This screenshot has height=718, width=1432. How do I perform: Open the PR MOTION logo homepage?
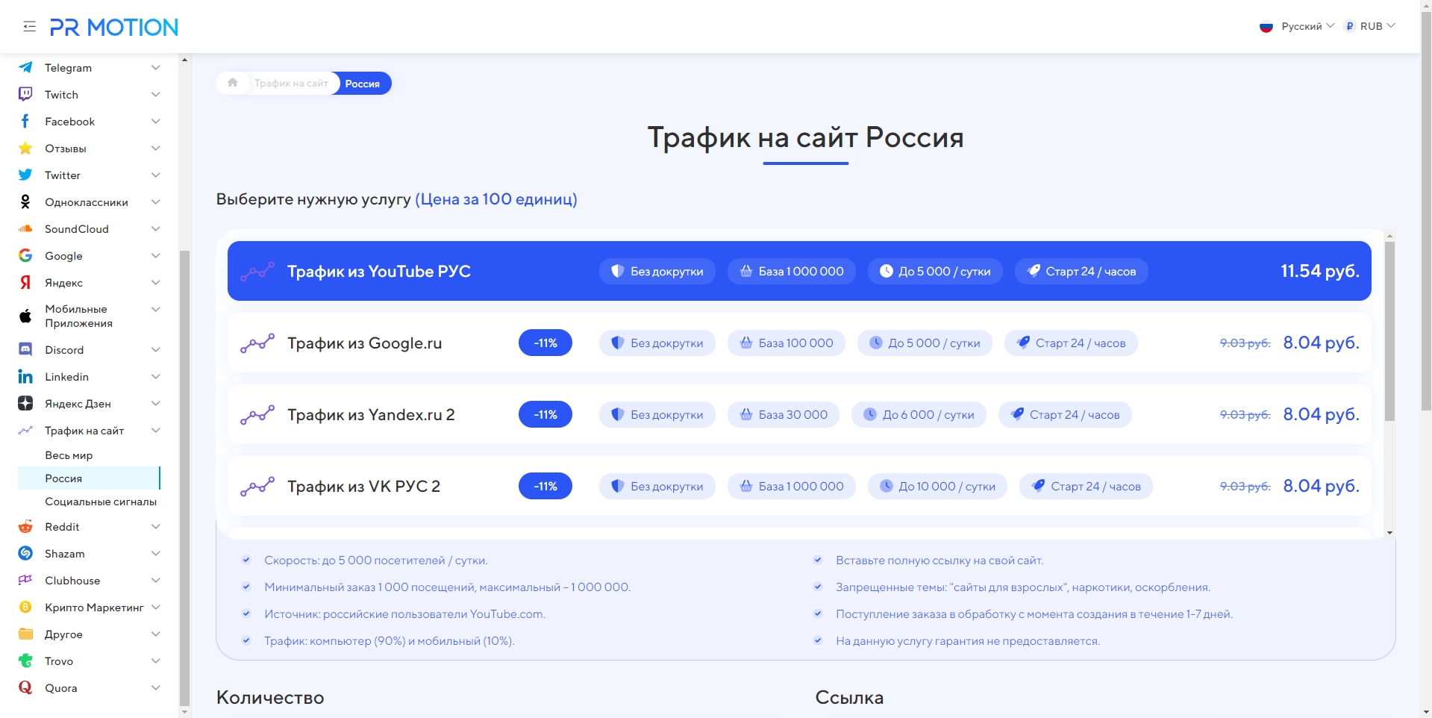[x=113, y=28]
